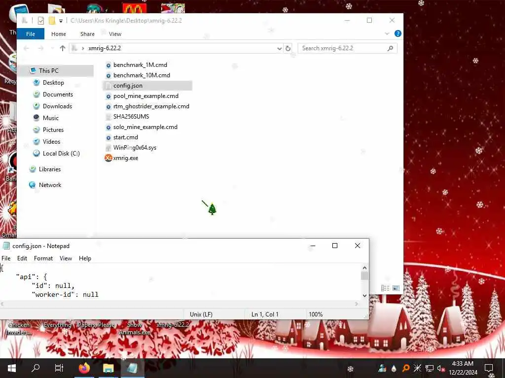Click the search magnifier icon in Explorer
Viewport: 505px width, 378px height.
(x=391, y=48)
